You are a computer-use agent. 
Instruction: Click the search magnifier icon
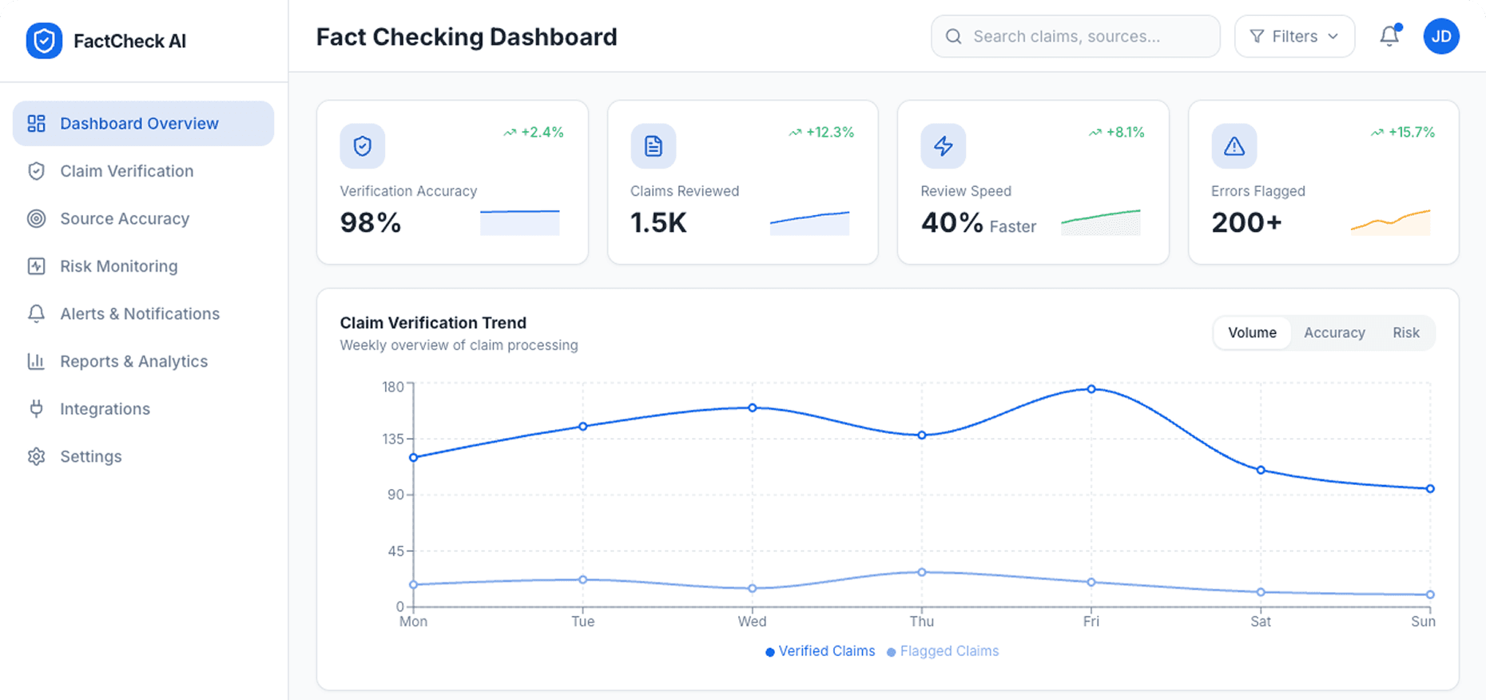[953, 37]
